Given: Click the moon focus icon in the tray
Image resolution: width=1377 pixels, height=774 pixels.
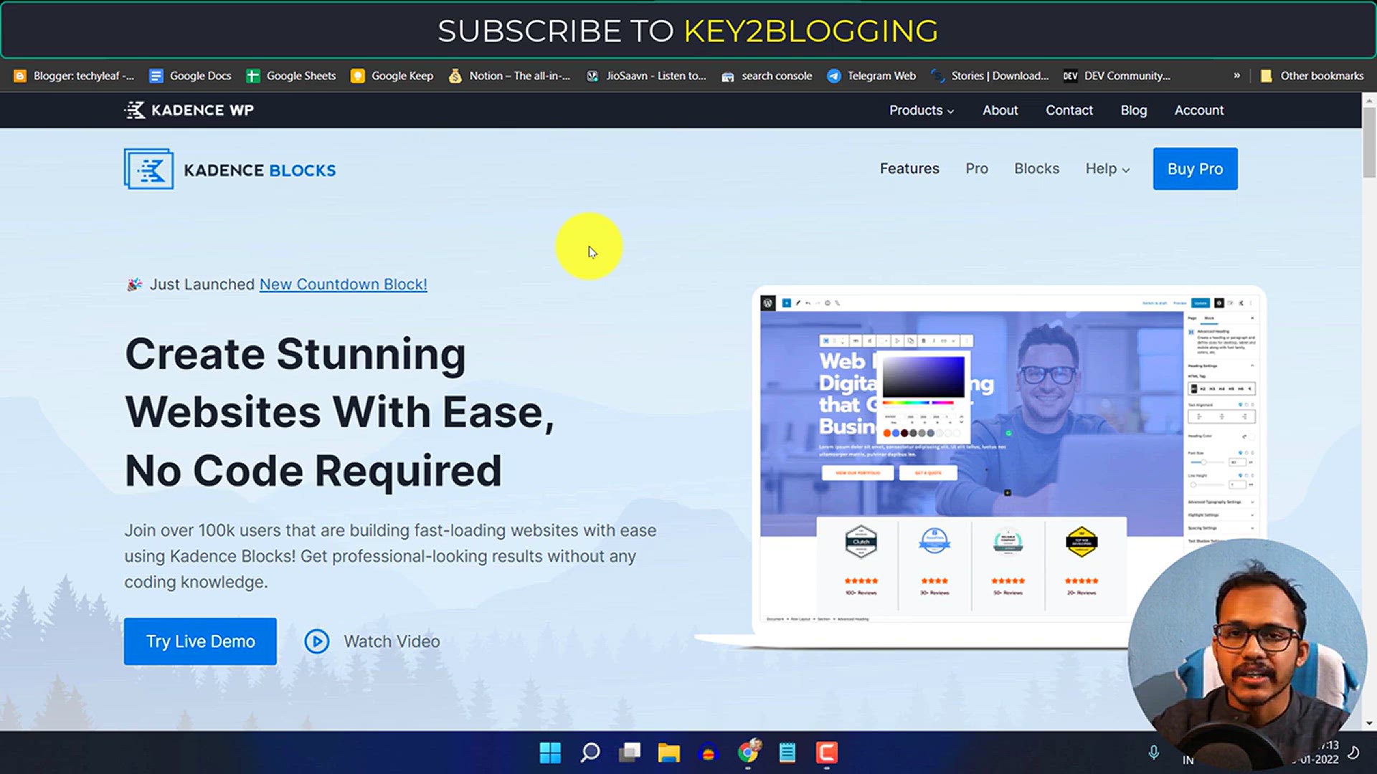Looking at the screenshot, I should [1353, 752].
